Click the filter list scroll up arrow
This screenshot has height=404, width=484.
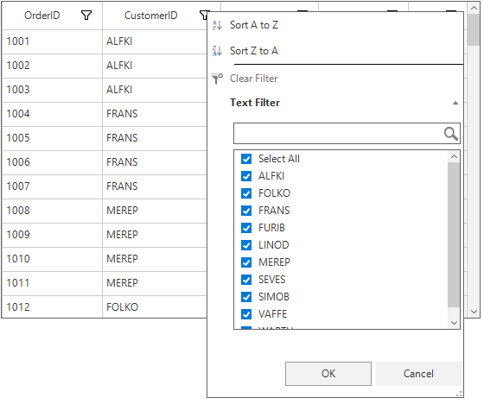point(454,156)
